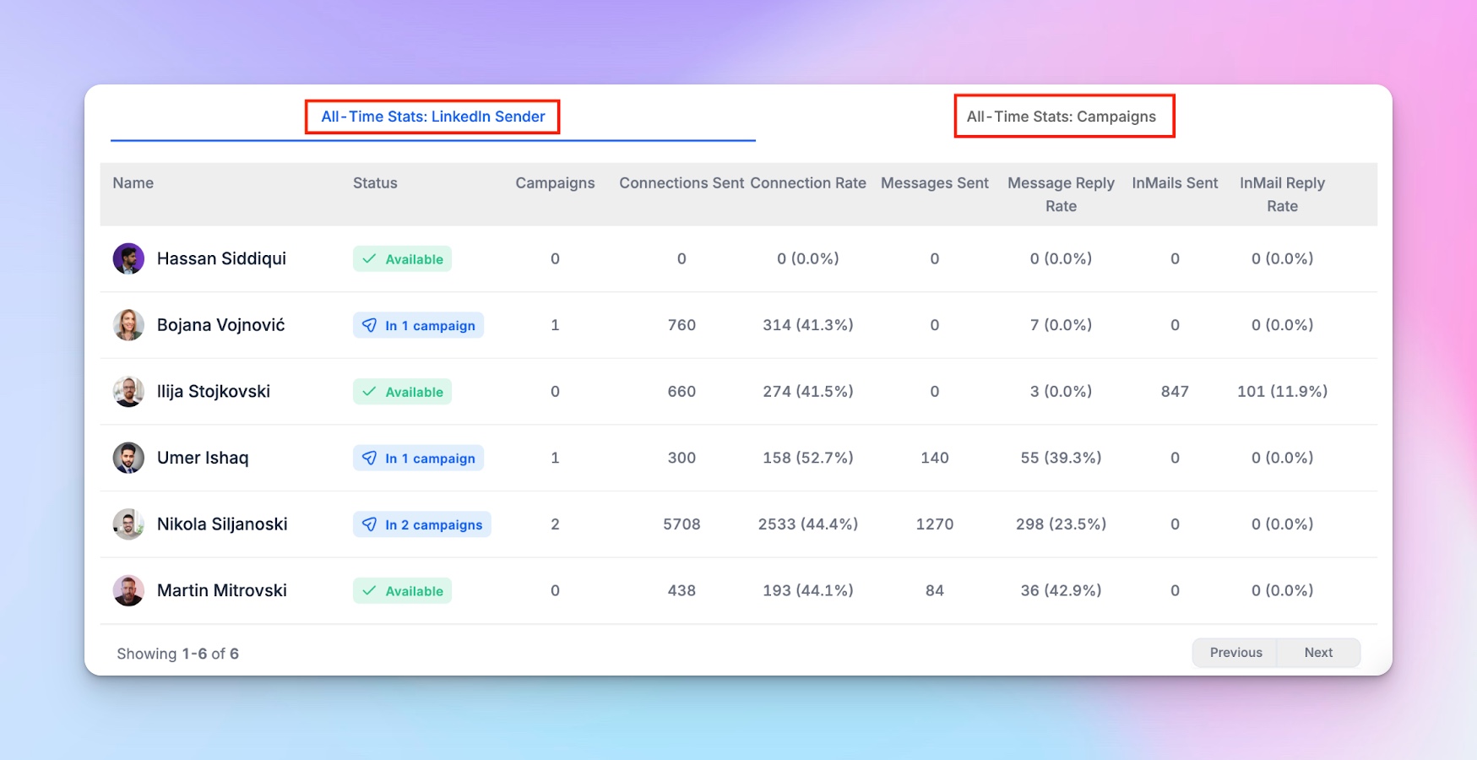Viewport: 1477px width, 760px height.
Task: Click the InMails Sent column header
Action: click(1175, 183)
